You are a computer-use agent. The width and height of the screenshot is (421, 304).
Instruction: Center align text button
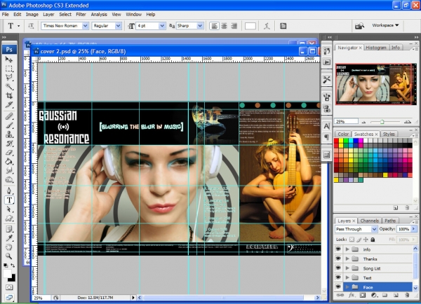[224, 26]
